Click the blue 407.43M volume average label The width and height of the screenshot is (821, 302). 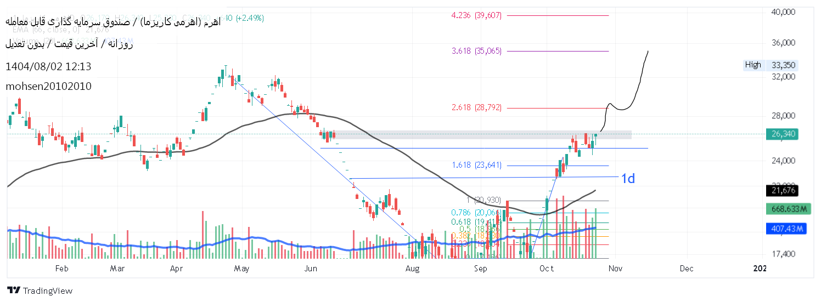click(x=785, y=229)
